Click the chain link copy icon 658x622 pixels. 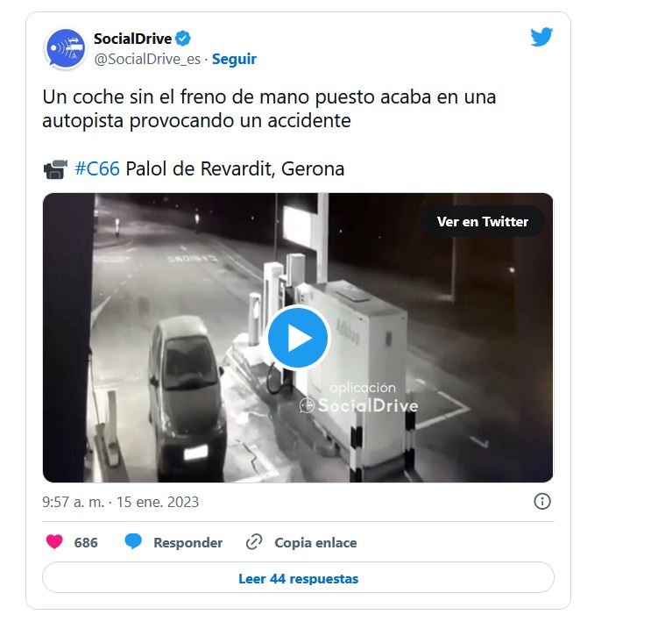(x=254, y=542)
